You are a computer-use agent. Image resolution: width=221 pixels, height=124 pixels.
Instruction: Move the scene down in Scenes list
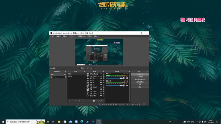coord(79,101)
